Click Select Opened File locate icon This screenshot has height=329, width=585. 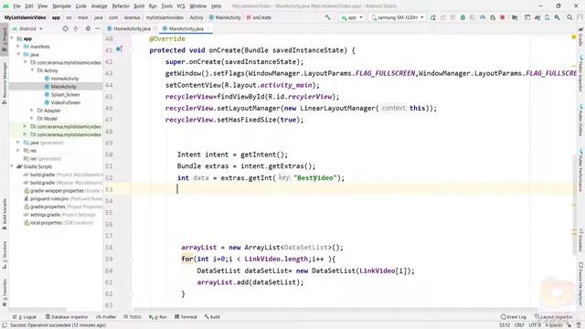65,28
